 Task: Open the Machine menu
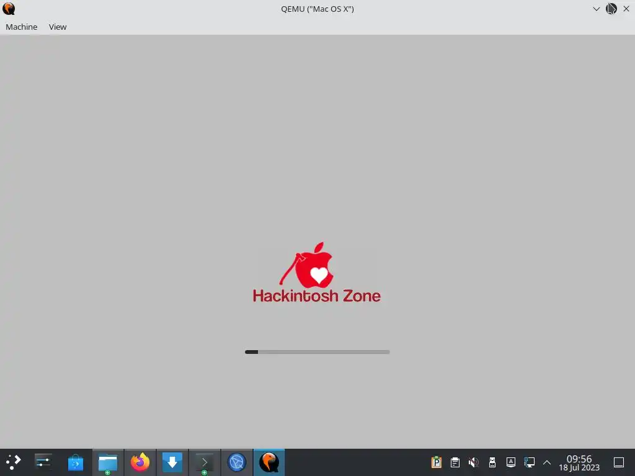point(22,27)
